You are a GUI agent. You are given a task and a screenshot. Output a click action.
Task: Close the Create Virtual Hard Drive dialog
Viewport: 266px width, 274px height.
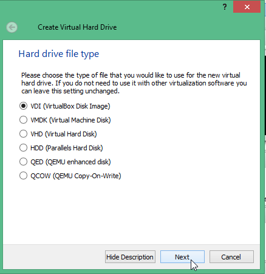pos(247,7)
